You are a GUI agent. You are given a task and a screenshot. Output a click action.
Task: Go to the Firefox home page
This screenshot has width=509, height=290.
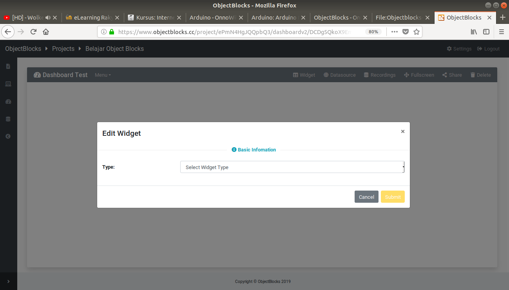tap(46, 32)
